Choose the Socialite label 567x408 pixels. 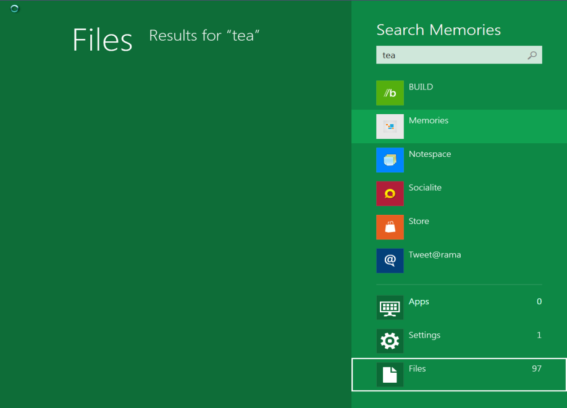[425, 188]
